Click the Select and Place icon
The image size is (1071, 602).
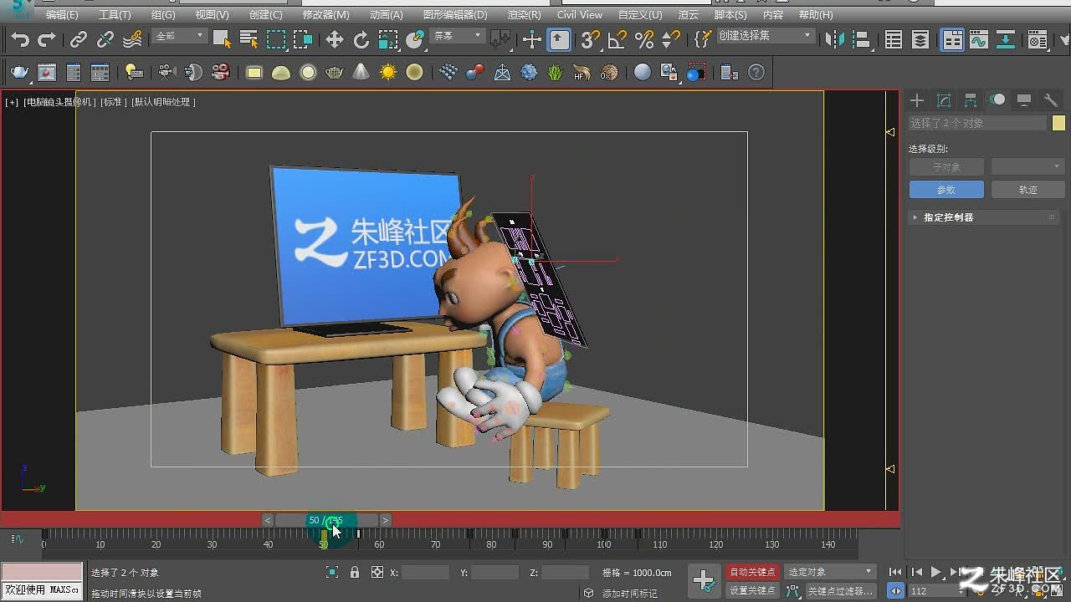(415, 39)
